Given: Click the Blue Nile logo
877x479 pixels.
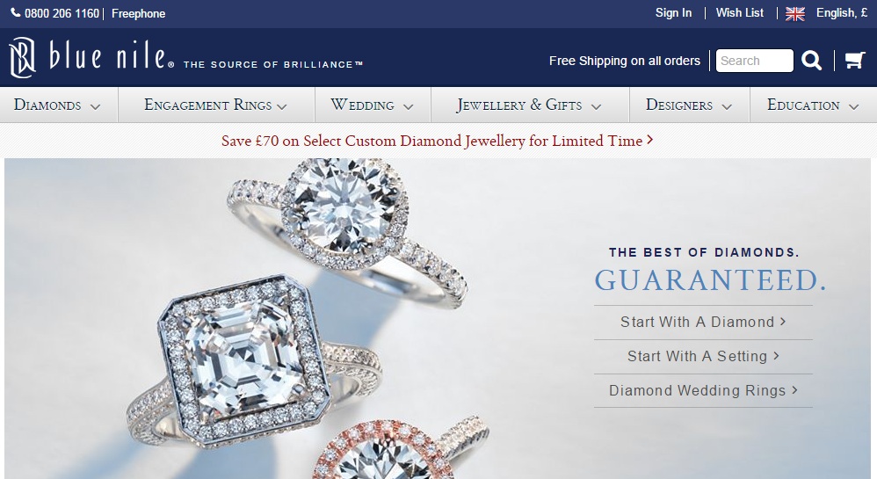Looking at the screenshot, I should [91, 57].
